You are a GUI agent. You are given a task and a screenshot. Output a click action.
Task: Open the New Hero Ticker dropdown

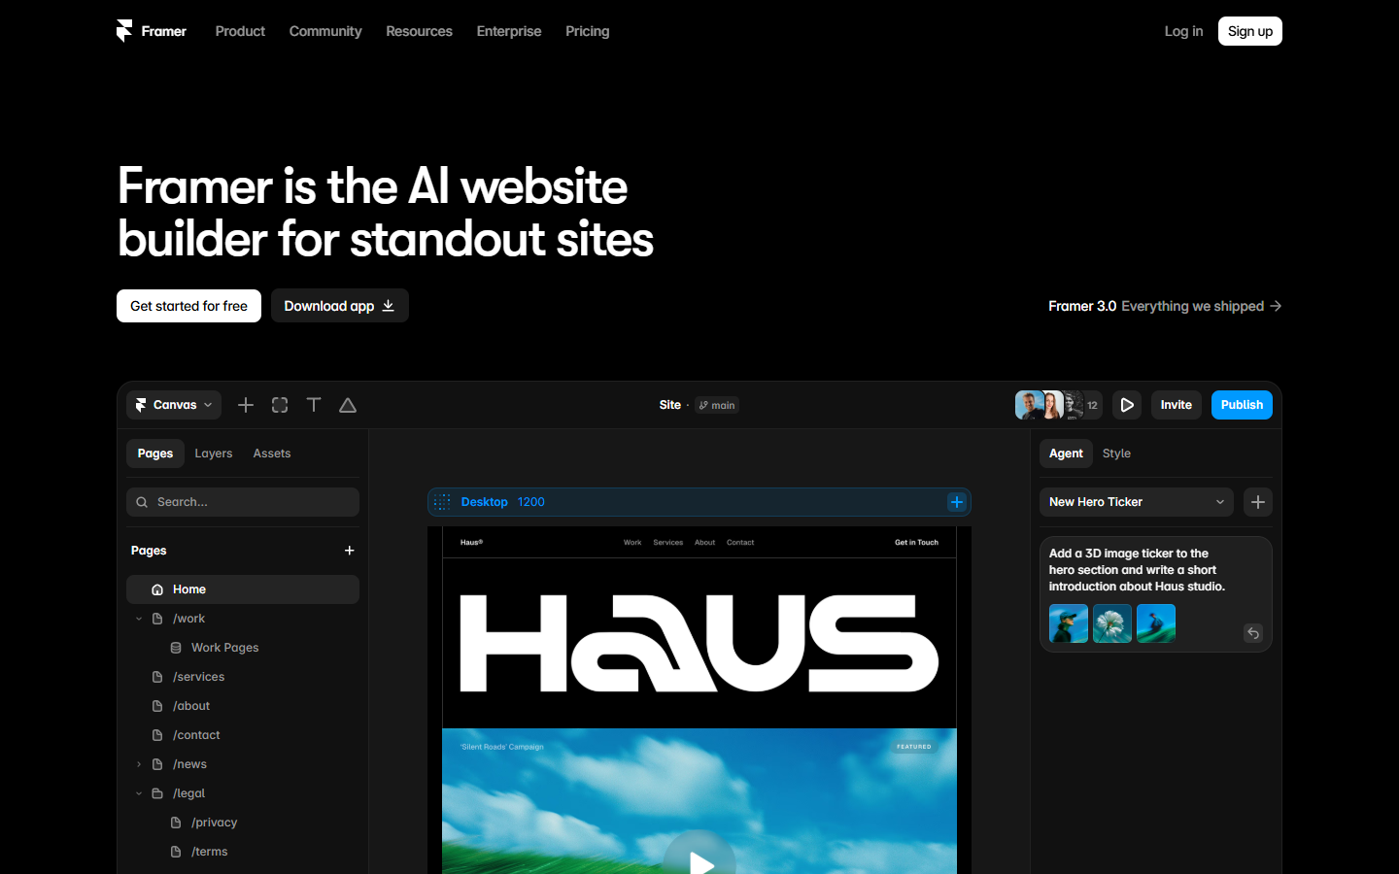[x=1137, y=502]
